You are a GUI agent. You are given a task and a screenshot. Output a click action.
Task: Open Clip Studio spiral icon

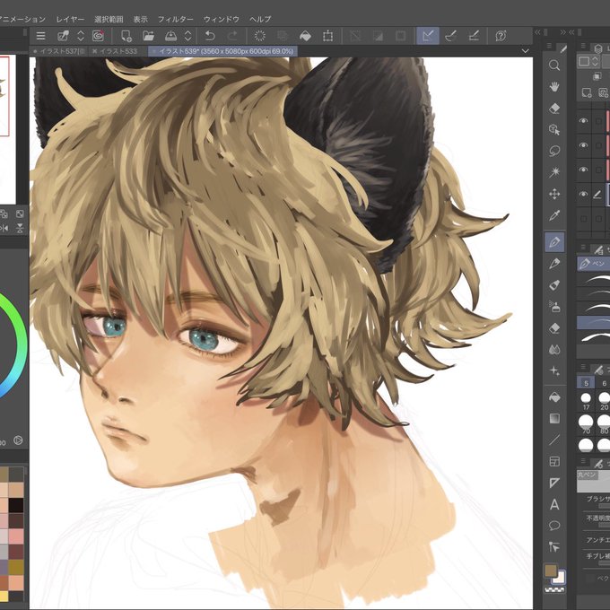[99, 36]
